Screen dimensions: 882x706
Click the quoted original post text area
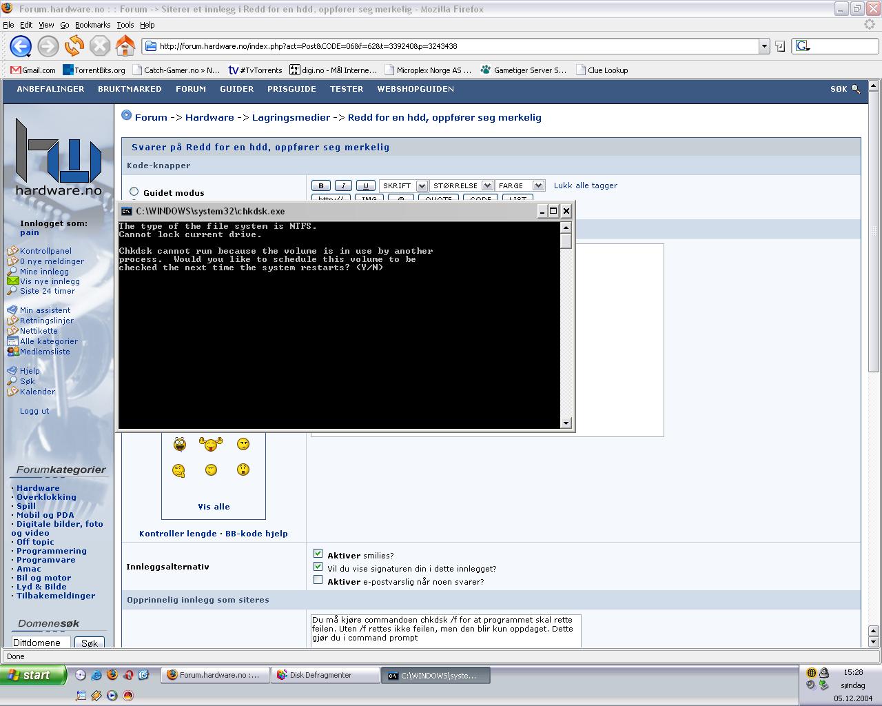tap(446, 630)
